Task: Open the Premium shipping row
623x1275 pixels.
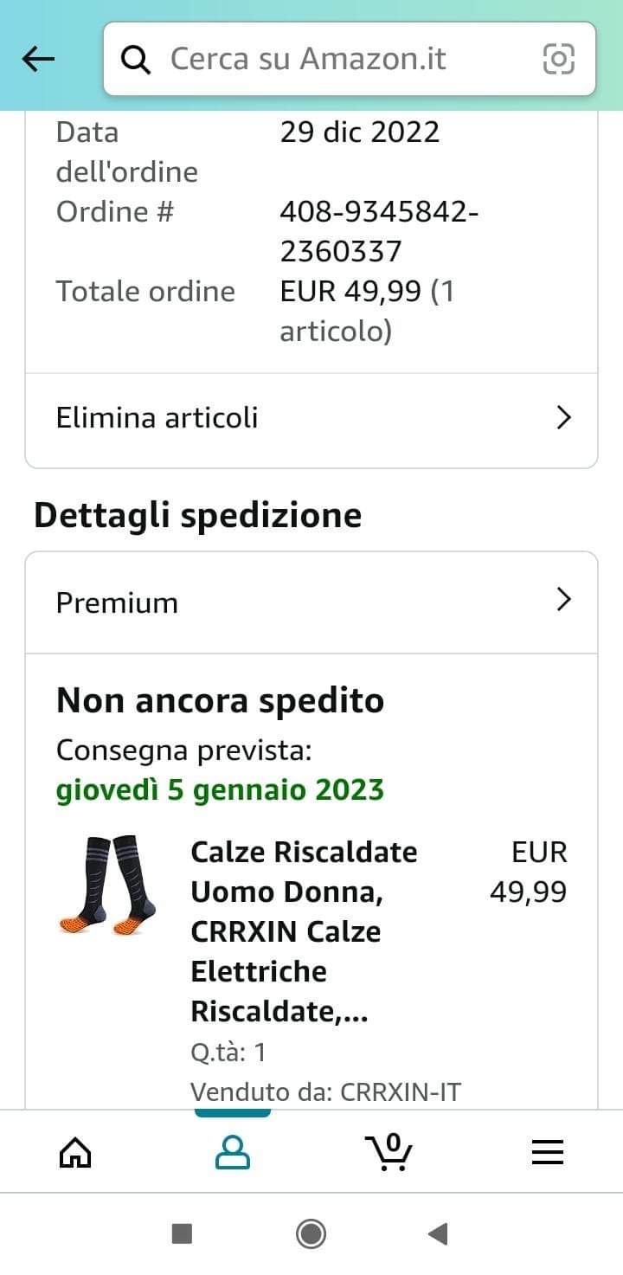Action: (x=260, y=602)
